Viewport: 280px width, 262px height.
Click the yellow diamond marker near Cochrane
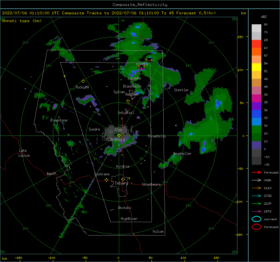107,180
